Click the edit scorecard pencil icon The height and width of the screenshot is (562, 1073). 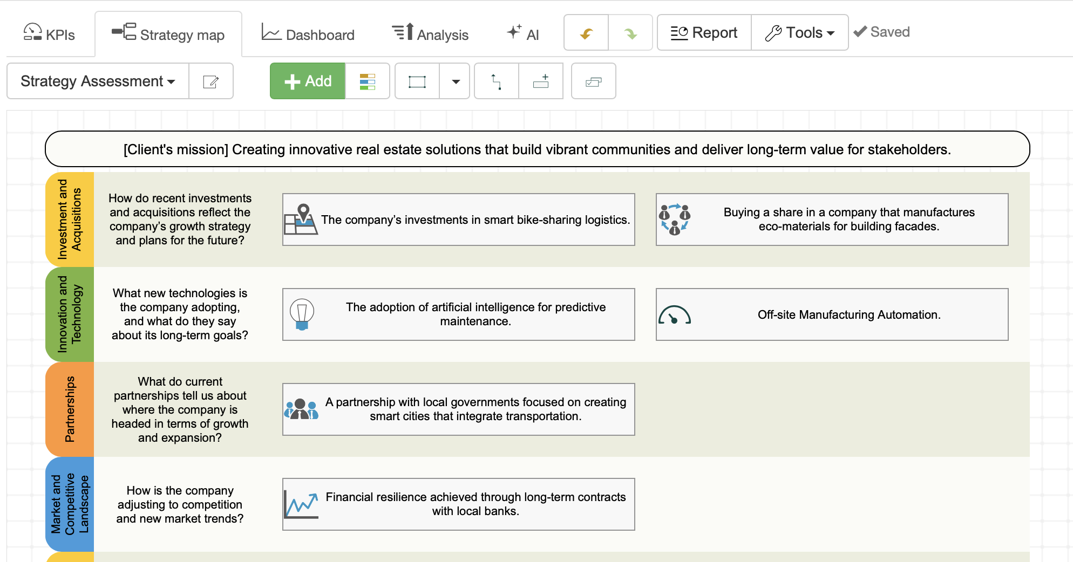tap(210, 81)
